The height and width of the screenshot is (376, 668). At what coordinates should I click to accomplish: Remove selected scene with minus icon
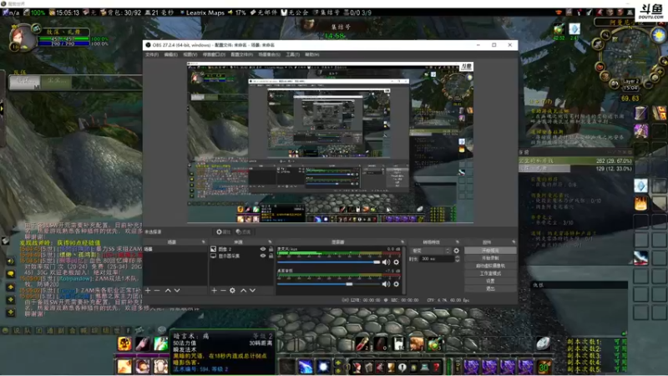coord(157,290)
